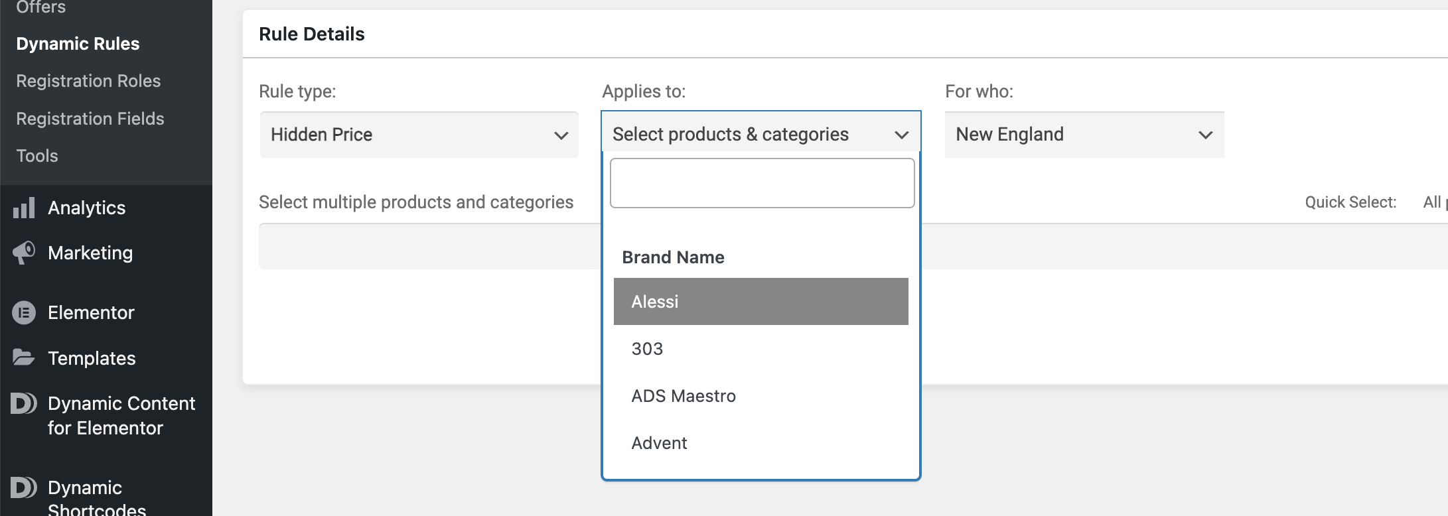The width and height of the screenshot is (1448, 516).
Task: Click the Dynamic Content for Elementor icon
Action: (24, 403)
